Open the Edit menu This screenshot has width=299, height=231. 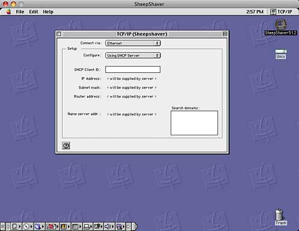pyautogui.click(x=34, y=12)
